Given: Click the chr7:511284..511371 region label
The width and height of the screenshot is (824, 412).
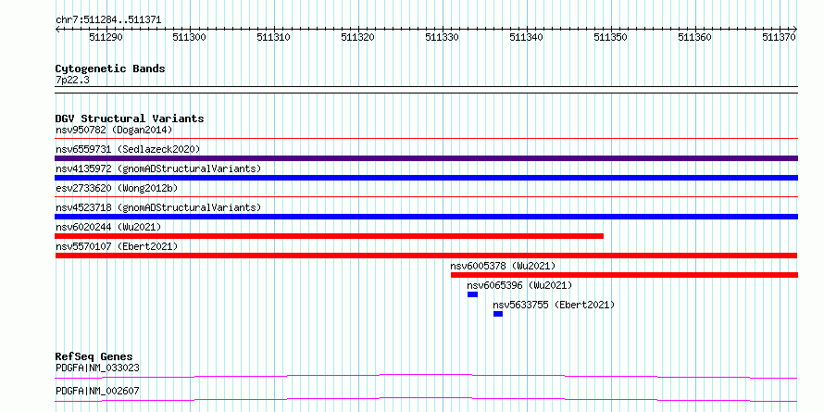Looking at the screenshot, I should point(108,20).
